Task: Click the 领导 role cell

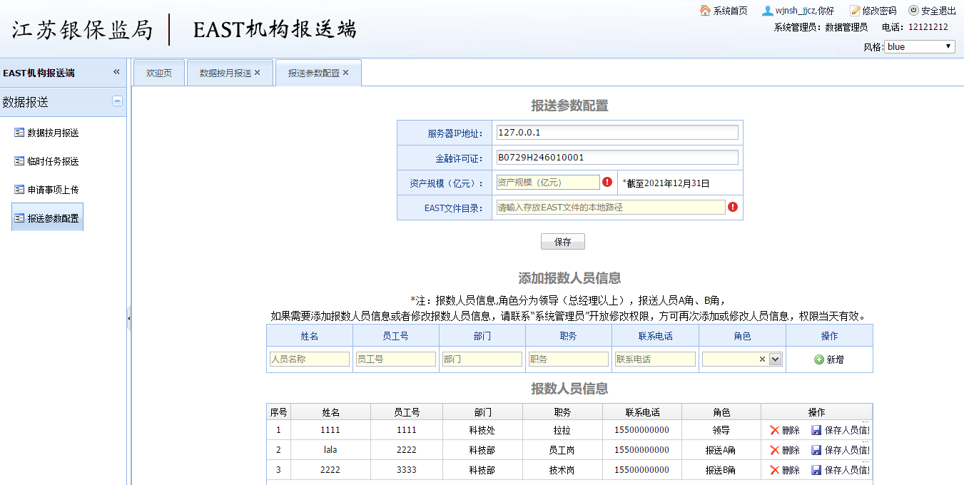Action: click(721, 430)
